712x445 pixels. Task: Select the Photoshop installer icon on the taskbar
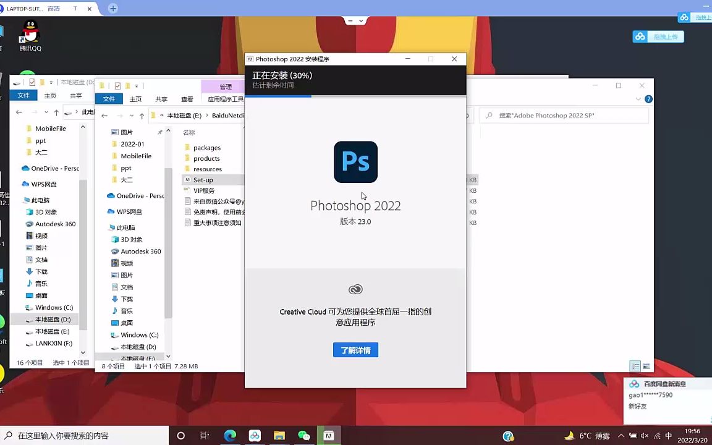(329, 436)
